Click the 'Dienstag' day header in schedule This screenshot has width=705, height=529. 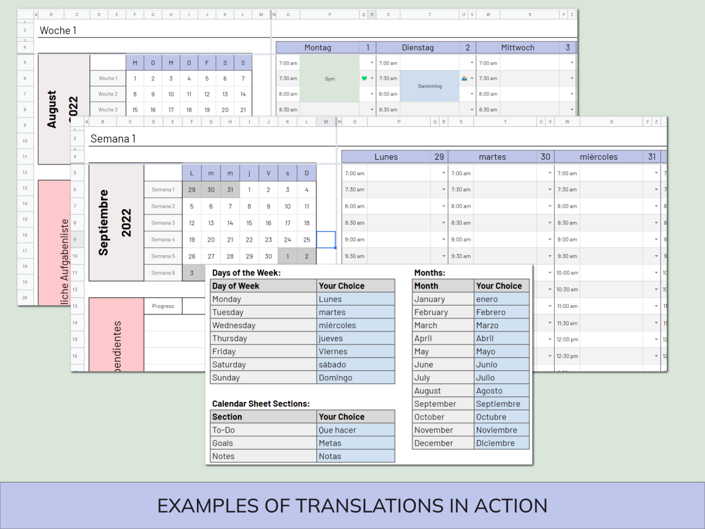tap(418, 48)
